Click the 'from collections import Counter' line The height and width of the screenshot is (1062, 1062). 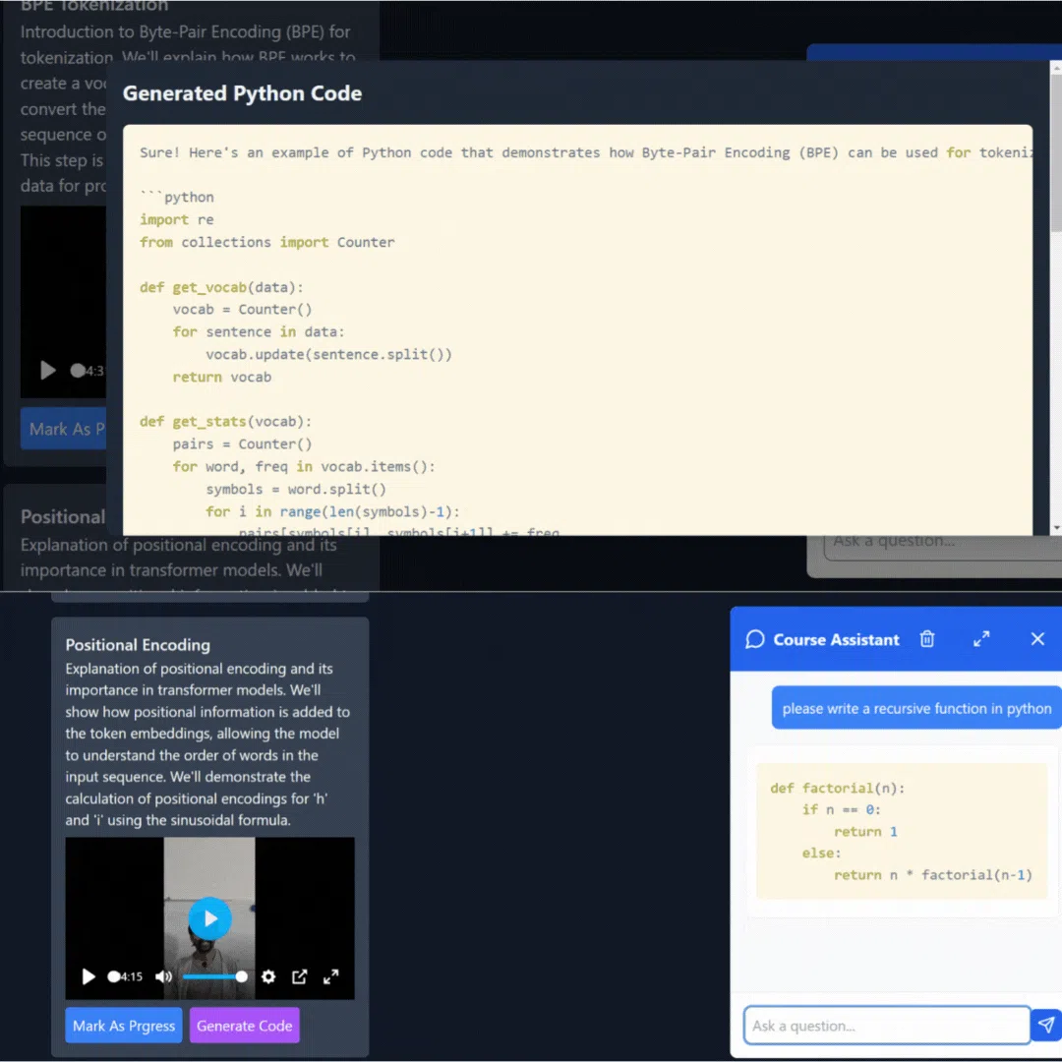(x=266, y=242)
